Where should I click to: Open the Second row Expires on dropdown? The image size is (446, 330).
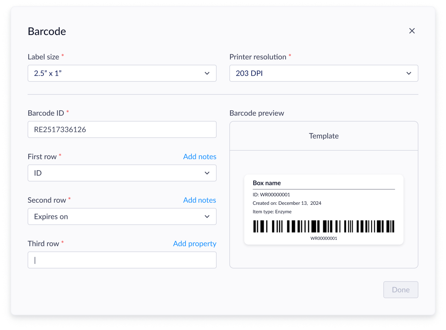[x=122, y=216]
